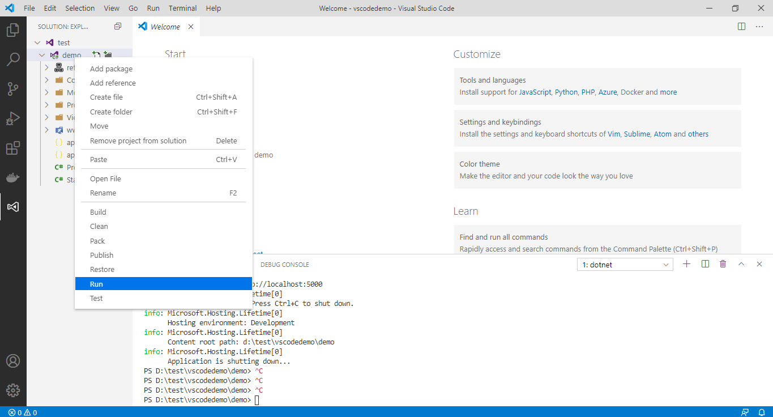773x417 pixels.
Task: Expand the wwwroot folder chevron
Action: [47, 130]
